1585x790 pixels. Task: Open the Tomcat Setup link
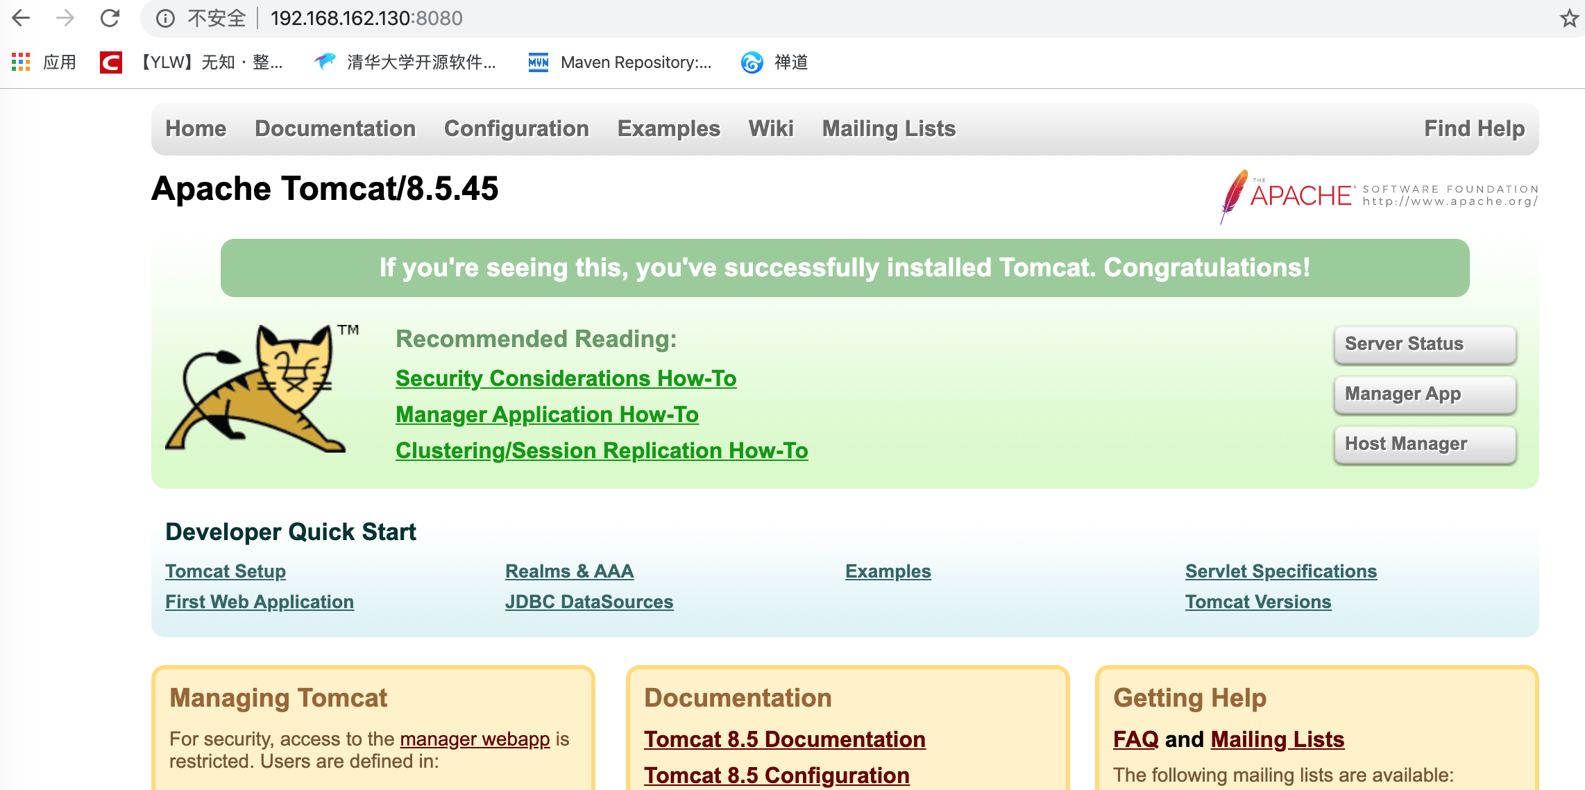click(226, 571)
